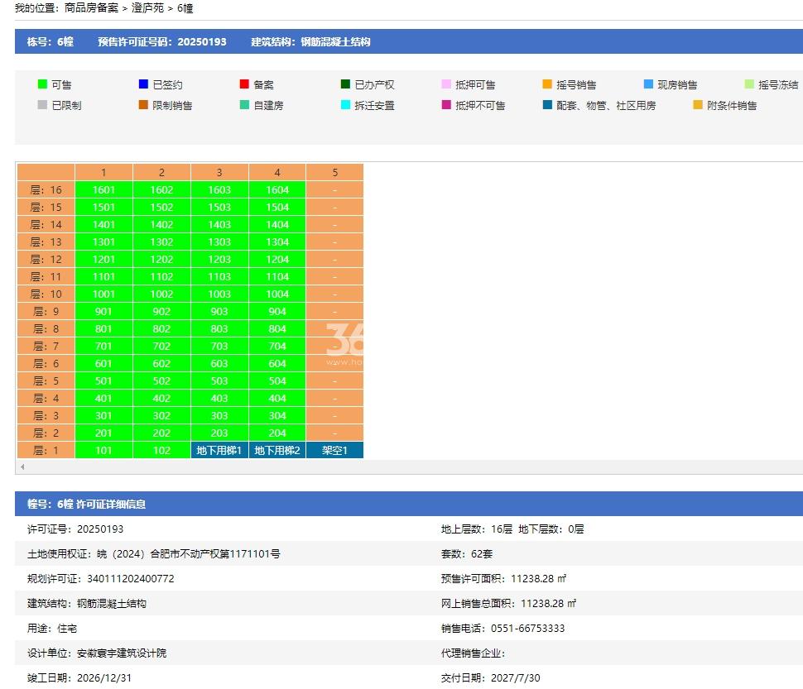Open the 澄庐苑 breadcrumb link
Image resolution: width=803 pixels, height=689 pixels.
click(147, 7)
